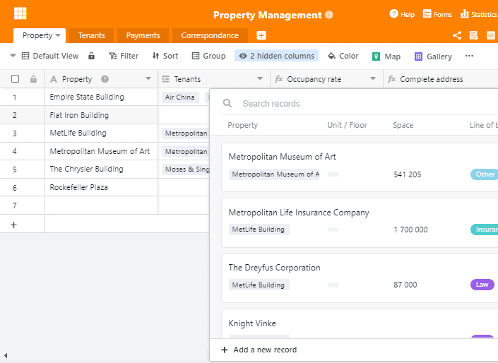
Task: Click the 1 700 000 space value
Action: pos(410,230)
